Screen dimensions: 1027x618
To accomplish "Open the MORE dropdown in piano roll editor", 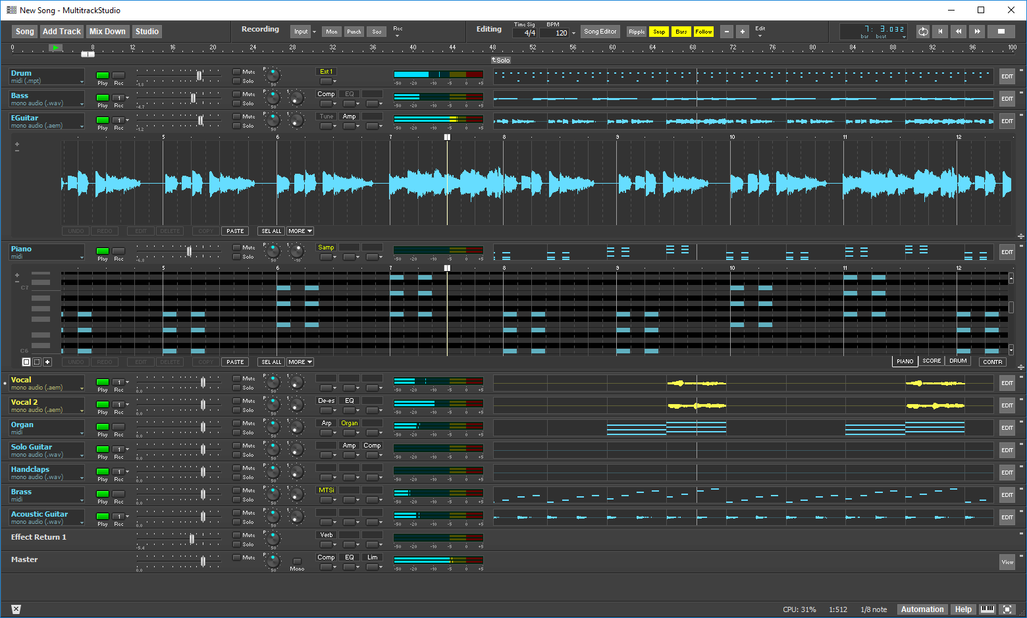I will tap(300, 362).
